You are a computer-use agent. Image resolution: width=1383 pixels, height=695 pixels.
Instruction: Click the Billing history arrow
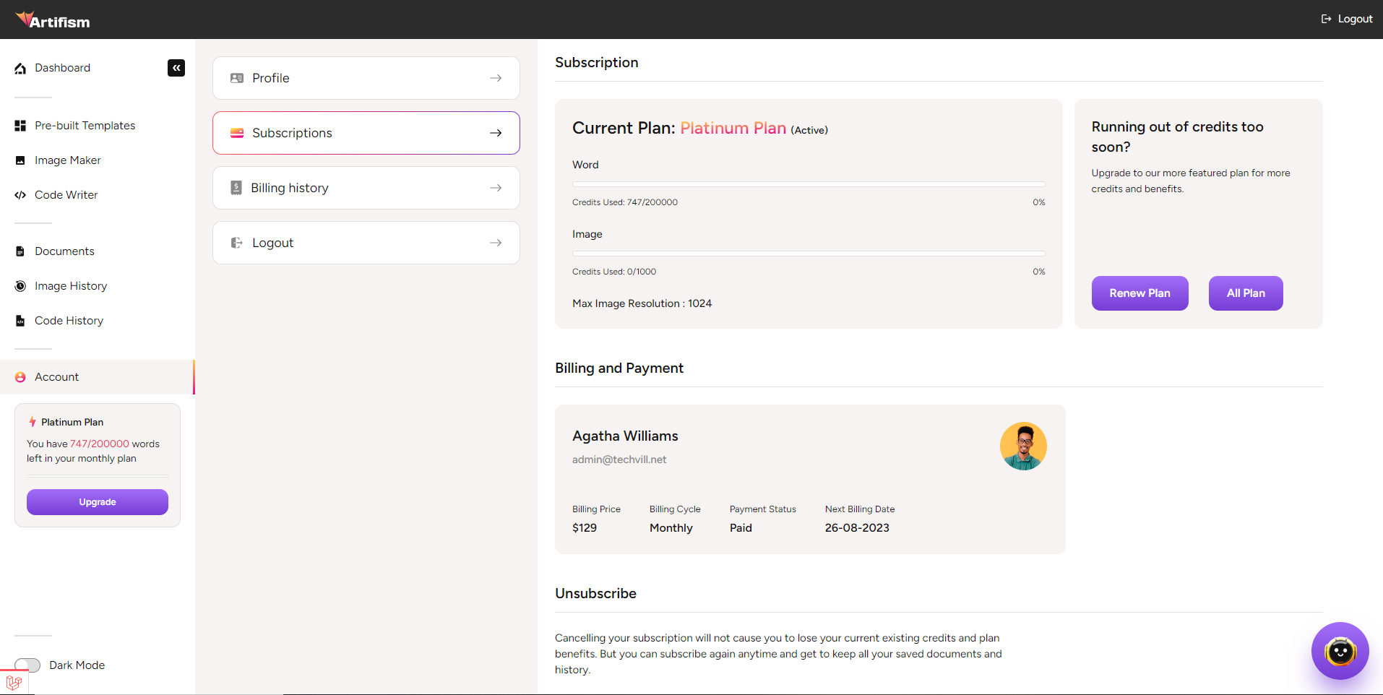[496, 188]
